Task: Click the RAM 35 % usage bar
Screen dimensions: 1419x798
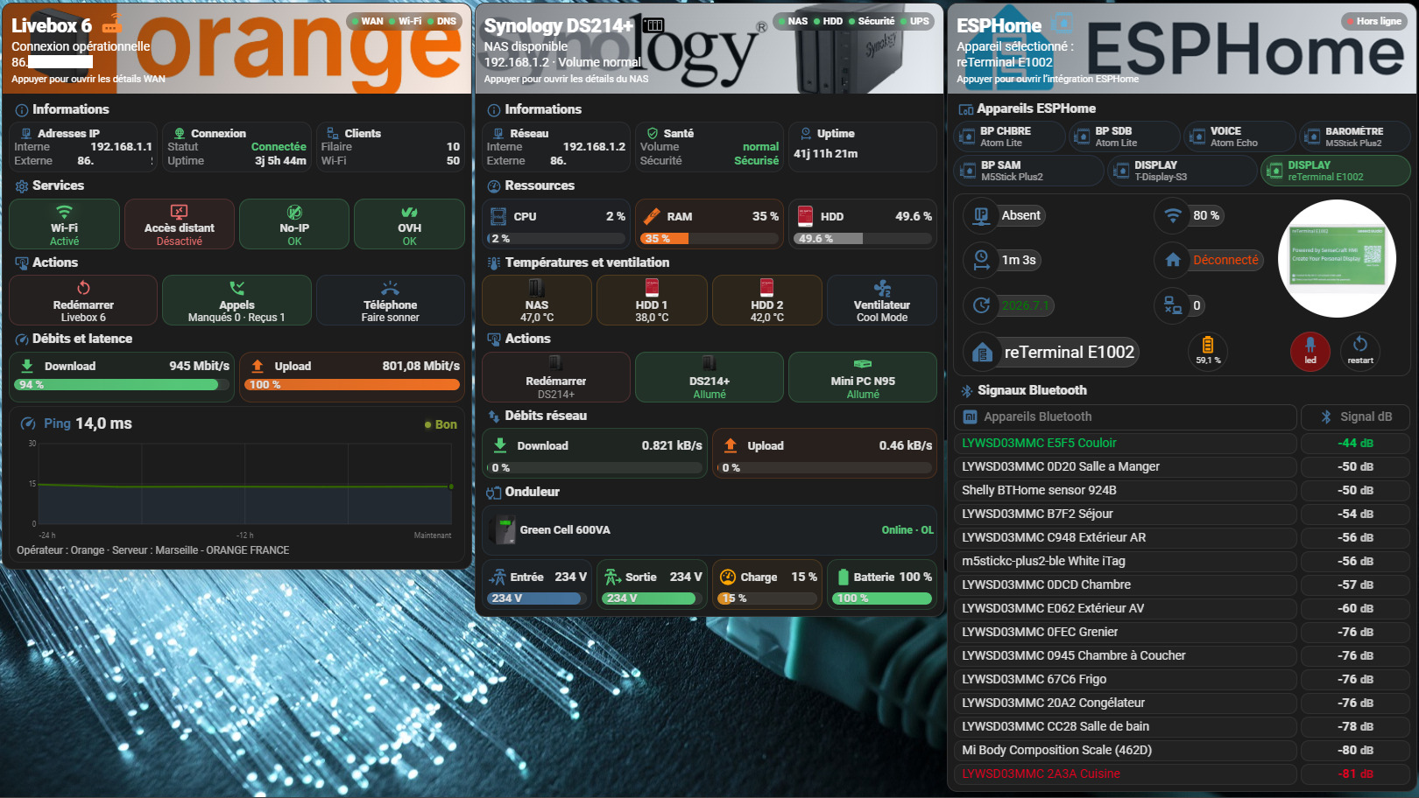Action: 709,238
